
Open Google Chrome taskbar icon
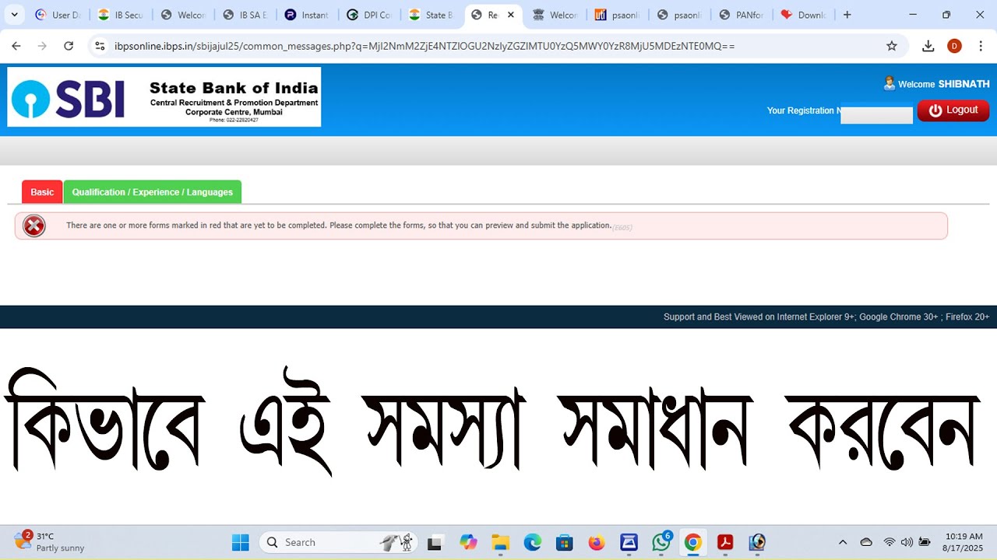click(693, 542)
